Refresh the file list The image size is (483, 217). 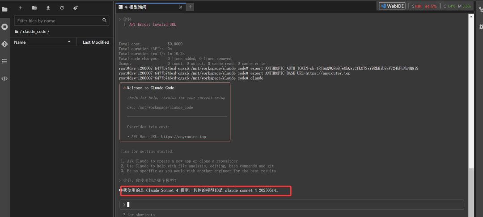click(62, 8)
